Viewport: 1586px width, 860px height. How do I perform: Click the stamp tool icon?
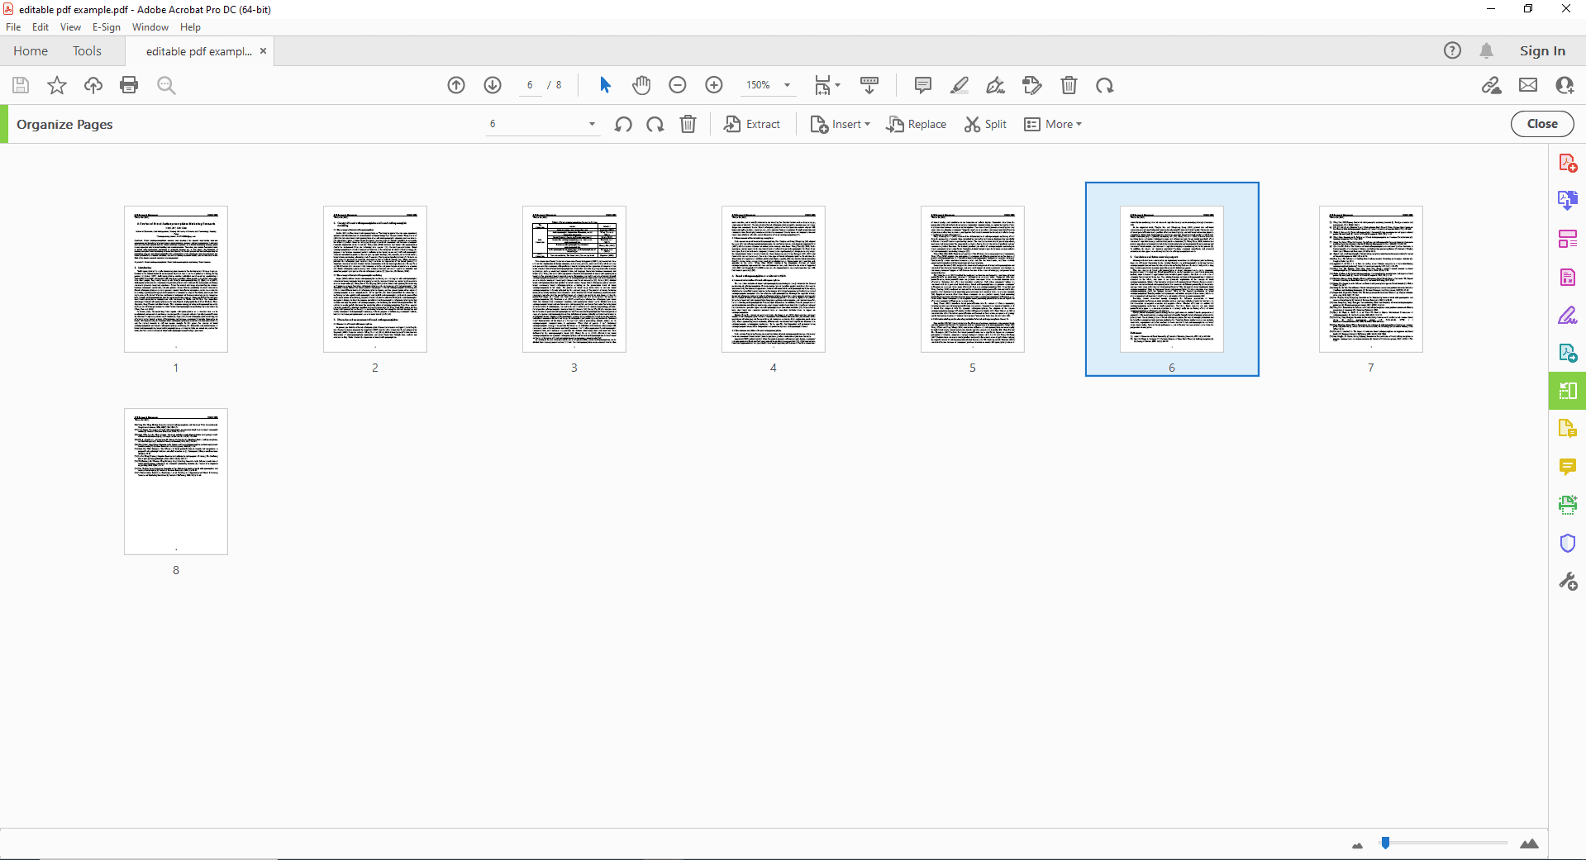click(1032, 85)
